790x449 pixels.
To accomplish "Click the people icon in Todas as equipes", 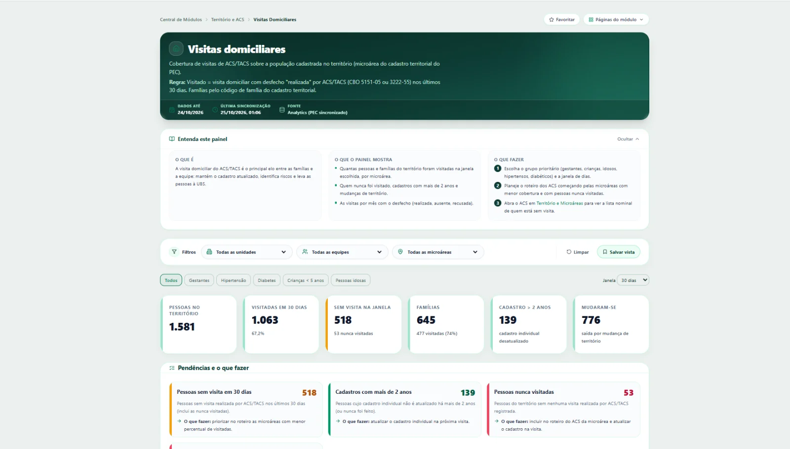I will coord(305,252).
